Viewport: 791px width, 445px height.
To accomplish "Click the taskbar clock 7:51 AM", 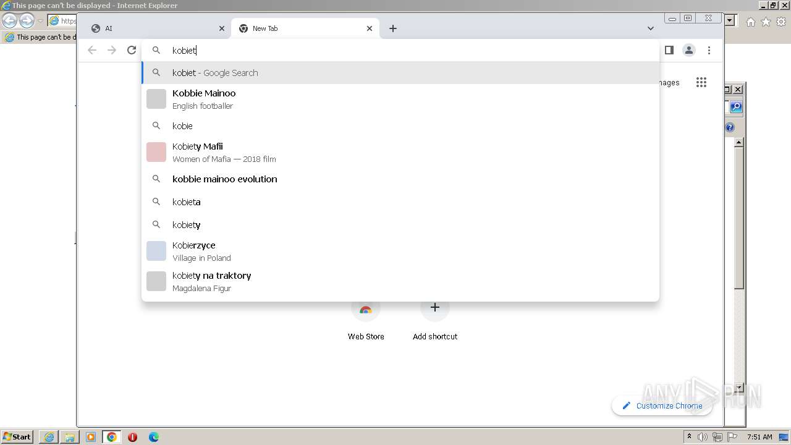I will pos(759,437).
